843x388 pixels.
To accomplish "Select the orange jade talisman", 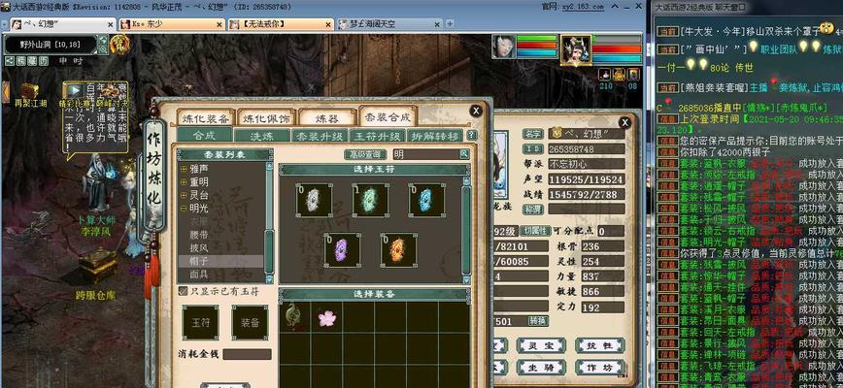I will pyautogui.click(x=398, y=249).
